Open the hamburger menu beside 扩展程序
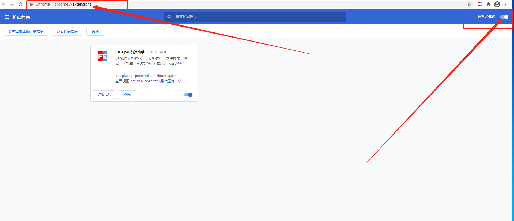The image size is (514, 221). (7, 17)
